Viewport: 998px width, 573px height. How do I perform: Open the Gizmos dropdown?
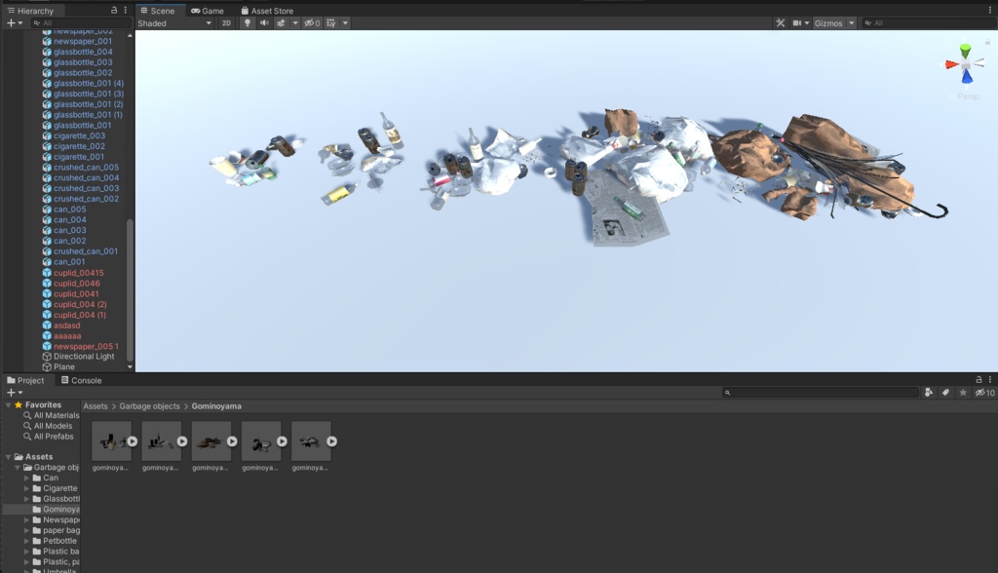pos(852,22)
